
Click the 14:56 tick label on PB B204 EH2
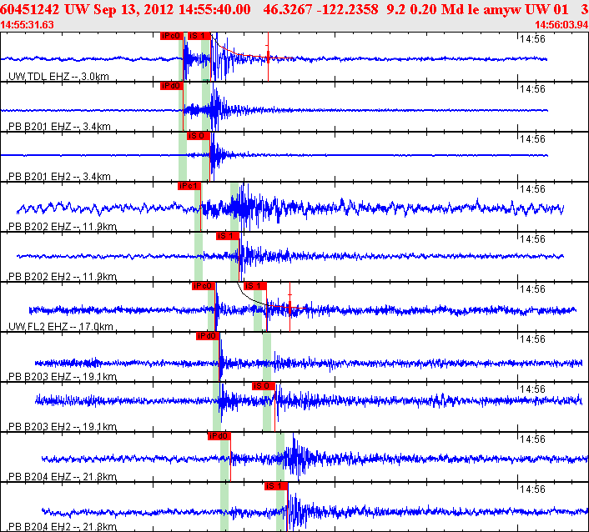(x=532, y=489)
